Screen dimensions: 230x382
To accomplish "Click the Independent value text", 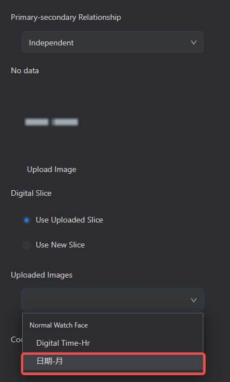I will tap(52, 43).
